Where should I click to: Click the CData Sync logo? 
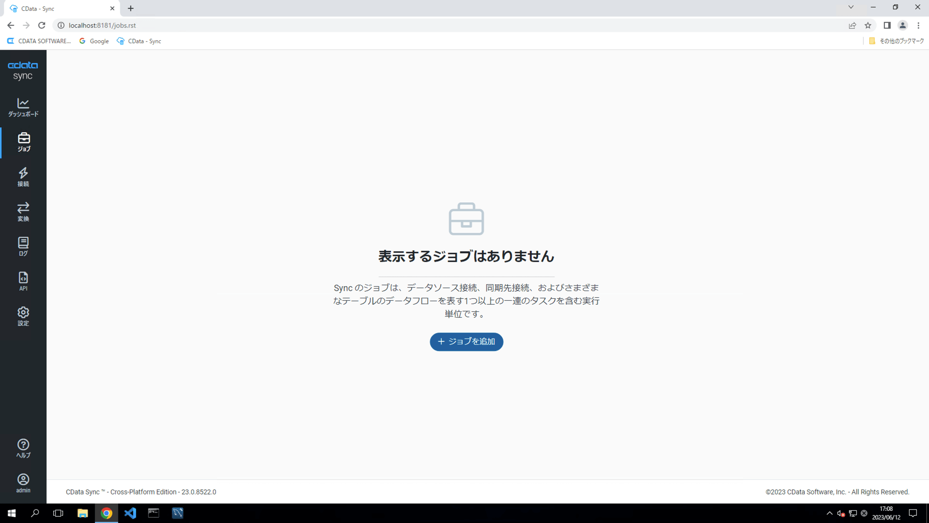23,71
